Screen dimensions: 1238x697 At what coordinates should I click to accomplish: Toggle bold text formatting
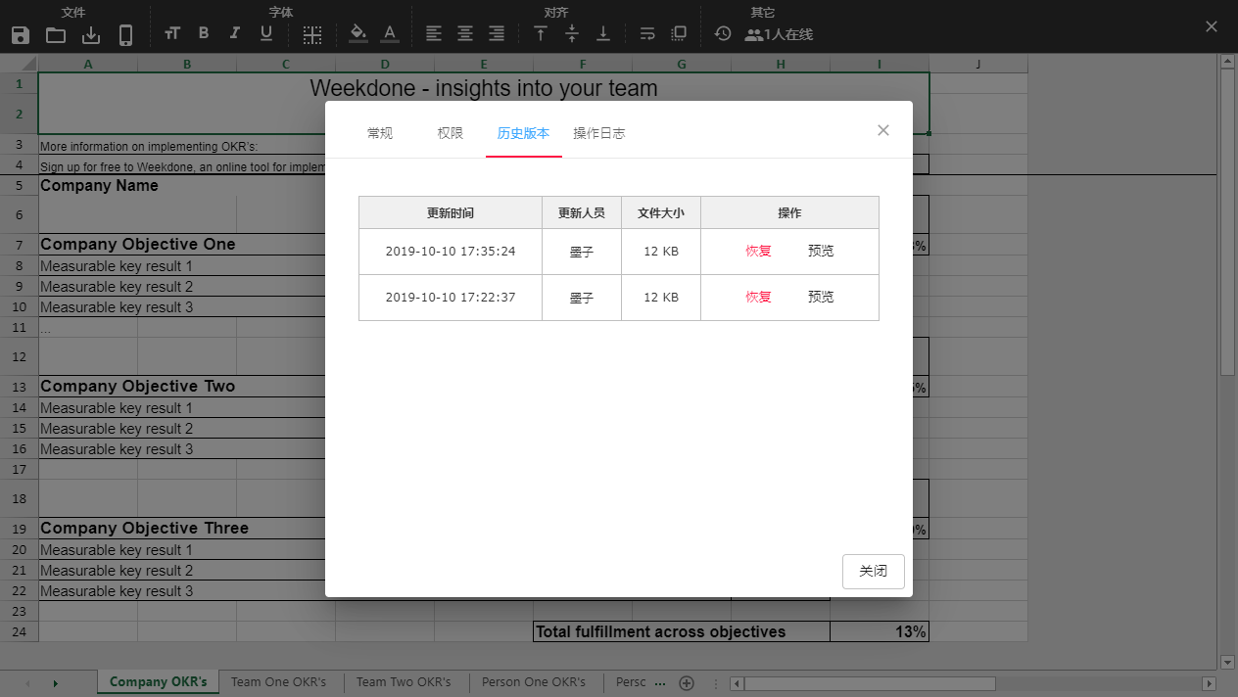tap(204, 33)
